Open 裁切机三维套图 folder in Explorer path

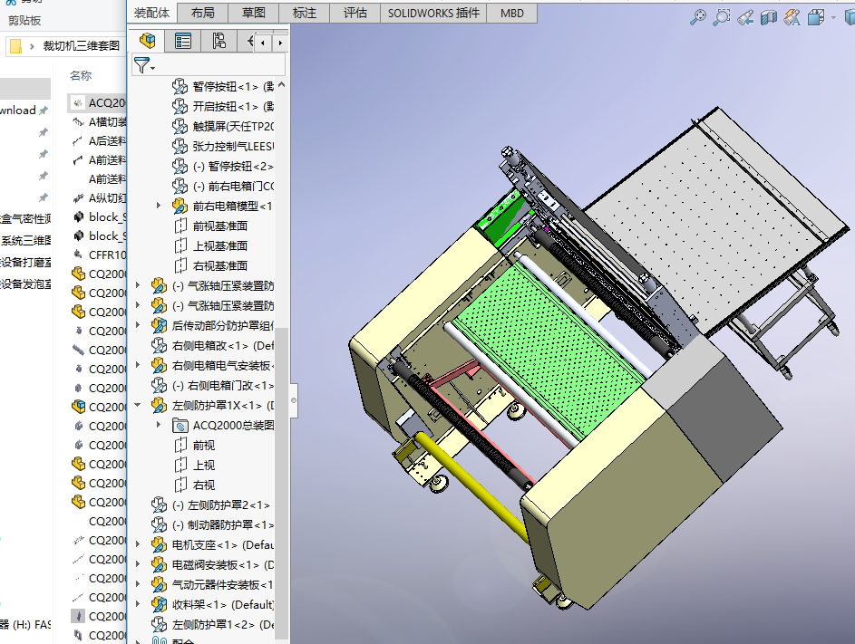coord(82,46)
